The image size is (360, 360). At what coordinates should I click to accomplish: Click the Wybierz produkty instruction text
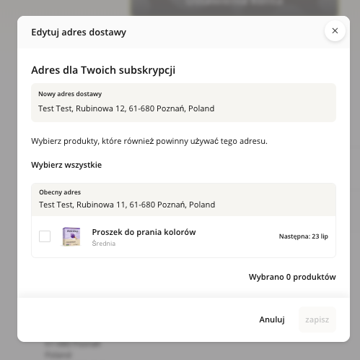point(149,141)
